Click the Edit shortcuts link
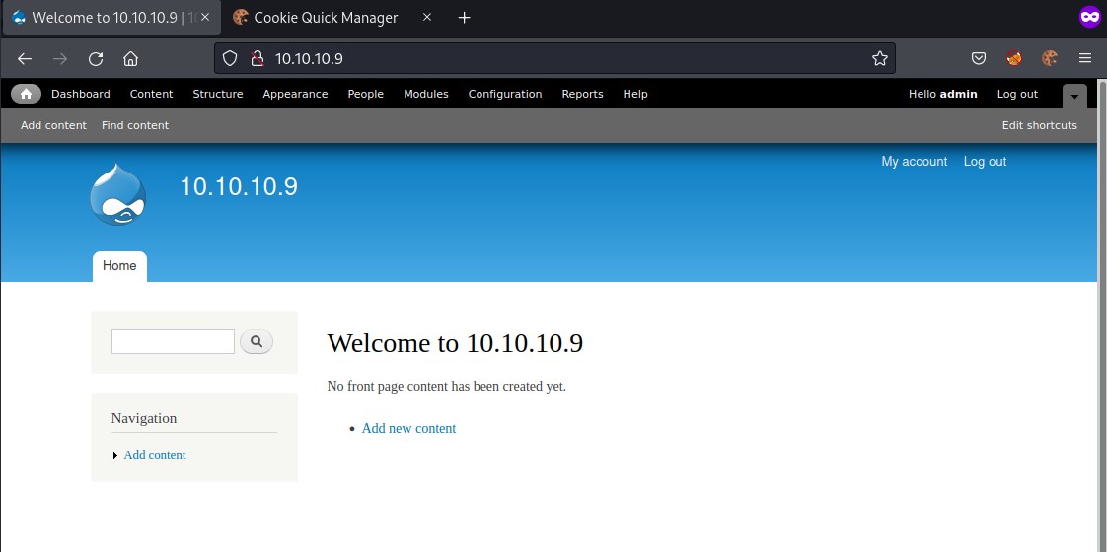Image resolution: width=1107 pixels, height=552 pixels. (x=1039, y=125)
